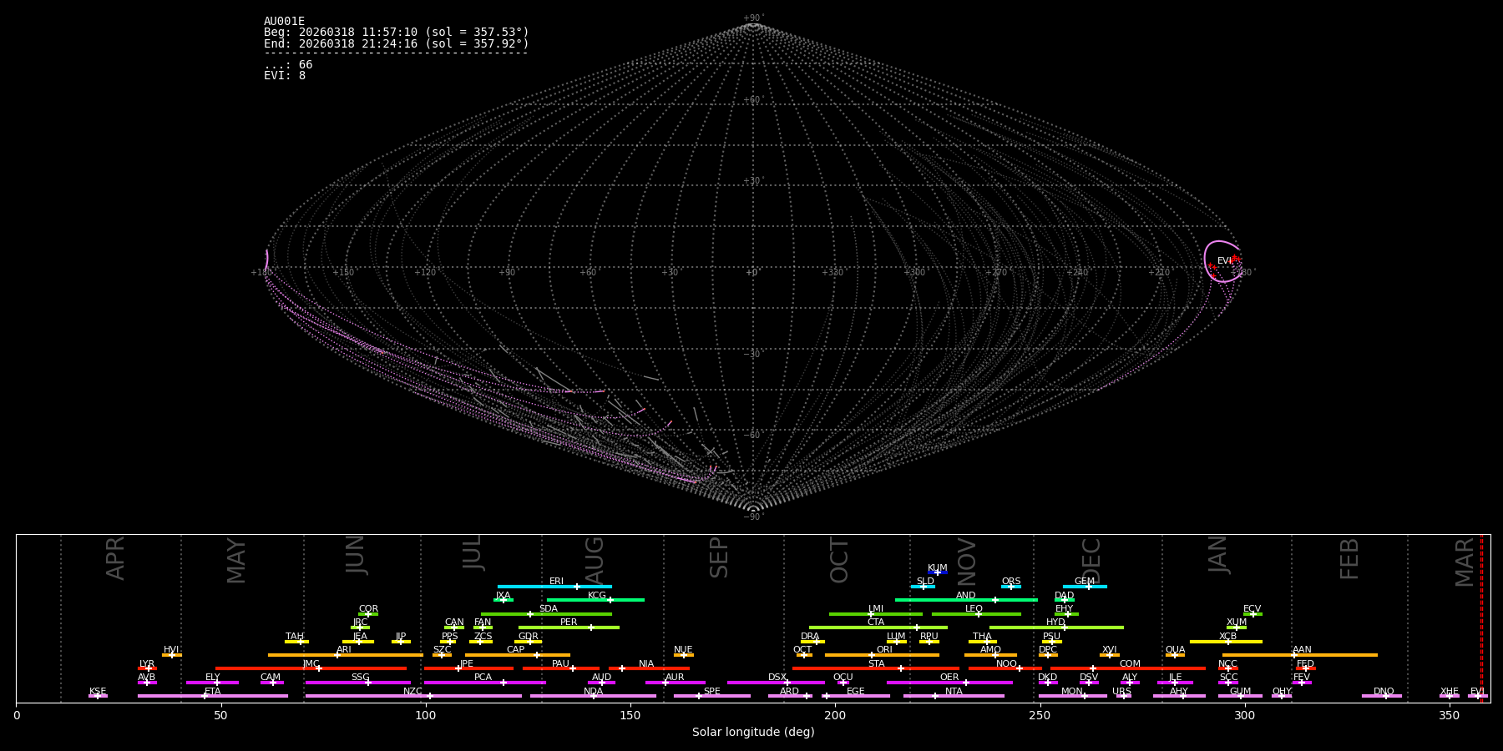This screenshot has width=1503, height=751.
Task: Click the COR shower label
Action: (368, 609)
